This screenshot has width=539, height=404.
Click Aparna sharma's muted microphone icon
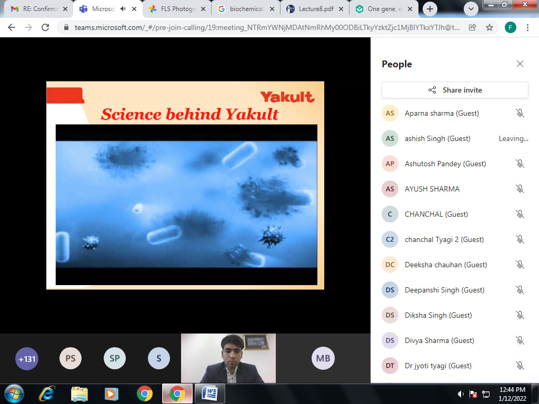[x=520, y=113]
